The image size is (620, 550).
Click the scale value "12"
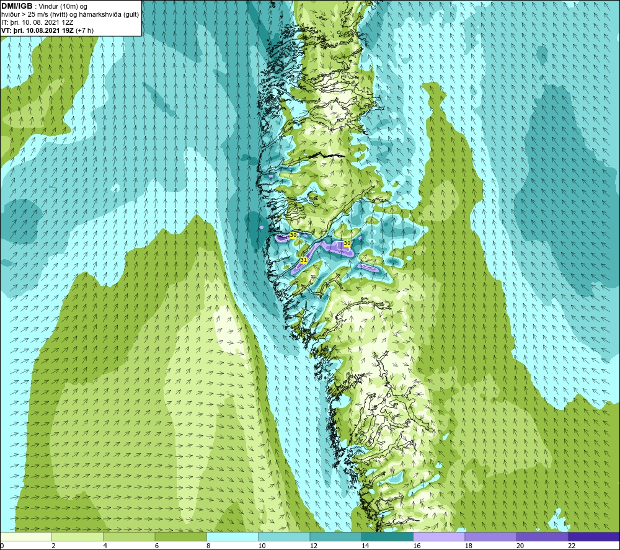tap(314, 546)
